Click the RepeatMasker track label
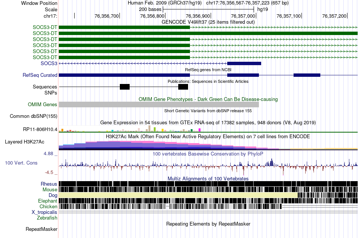This screenshot has width=358, height=238. [x=41, y=229]
